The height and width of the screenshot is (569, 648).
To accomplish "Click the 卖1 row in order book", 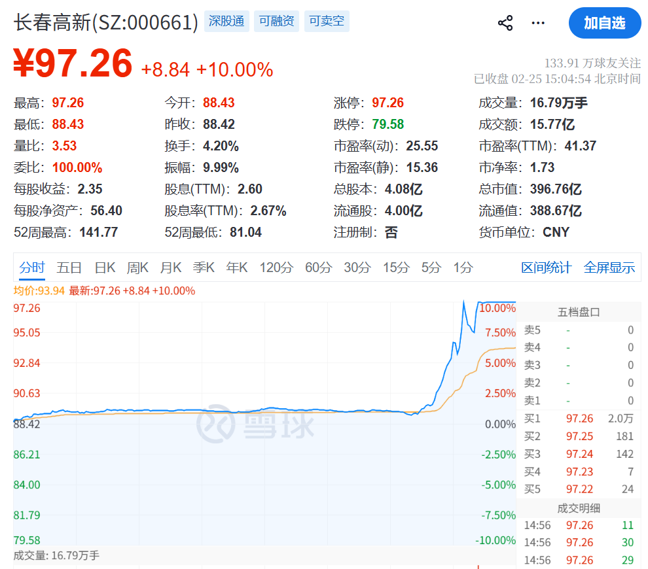I will 579,401.
